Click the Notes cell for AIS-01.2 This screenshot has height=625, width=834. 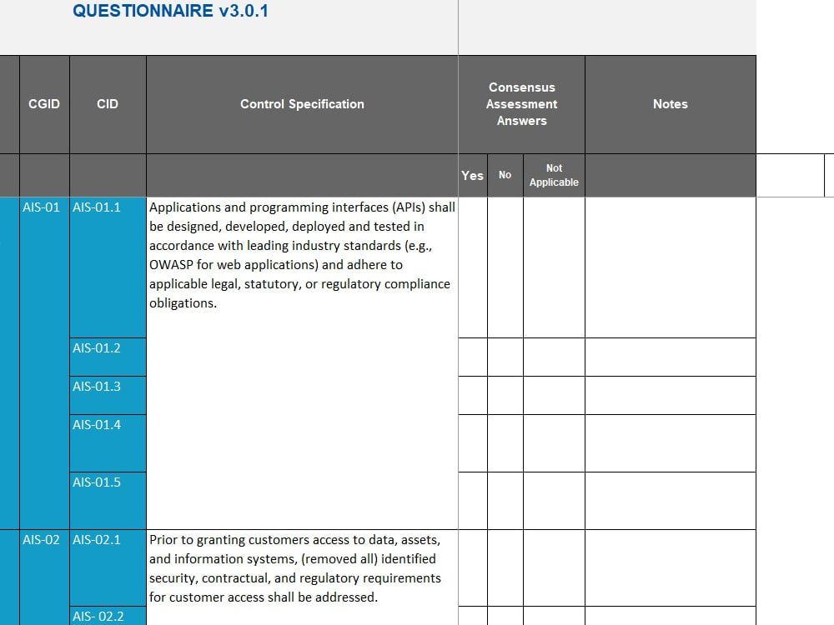[x=671, y=357]
